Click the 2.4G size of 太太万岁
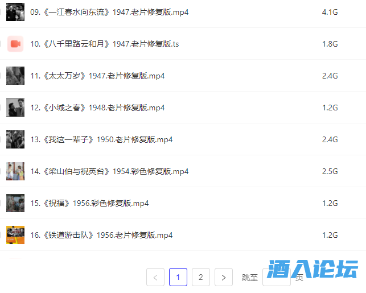 (330, 76)
